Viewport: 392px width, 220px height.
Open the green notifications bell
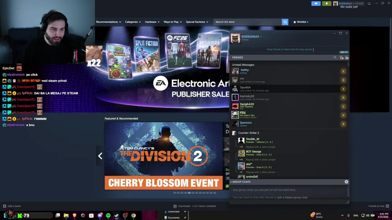point(326,3)
